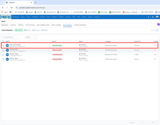Select page 1 in the pagination
The image size is (160, 125).
(142, 122)
